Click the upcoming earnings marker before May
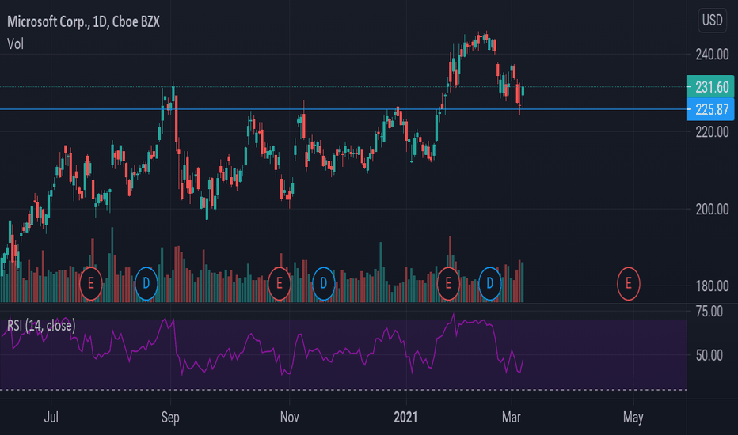Screen dimensions: 738x435 pos(629,284)
